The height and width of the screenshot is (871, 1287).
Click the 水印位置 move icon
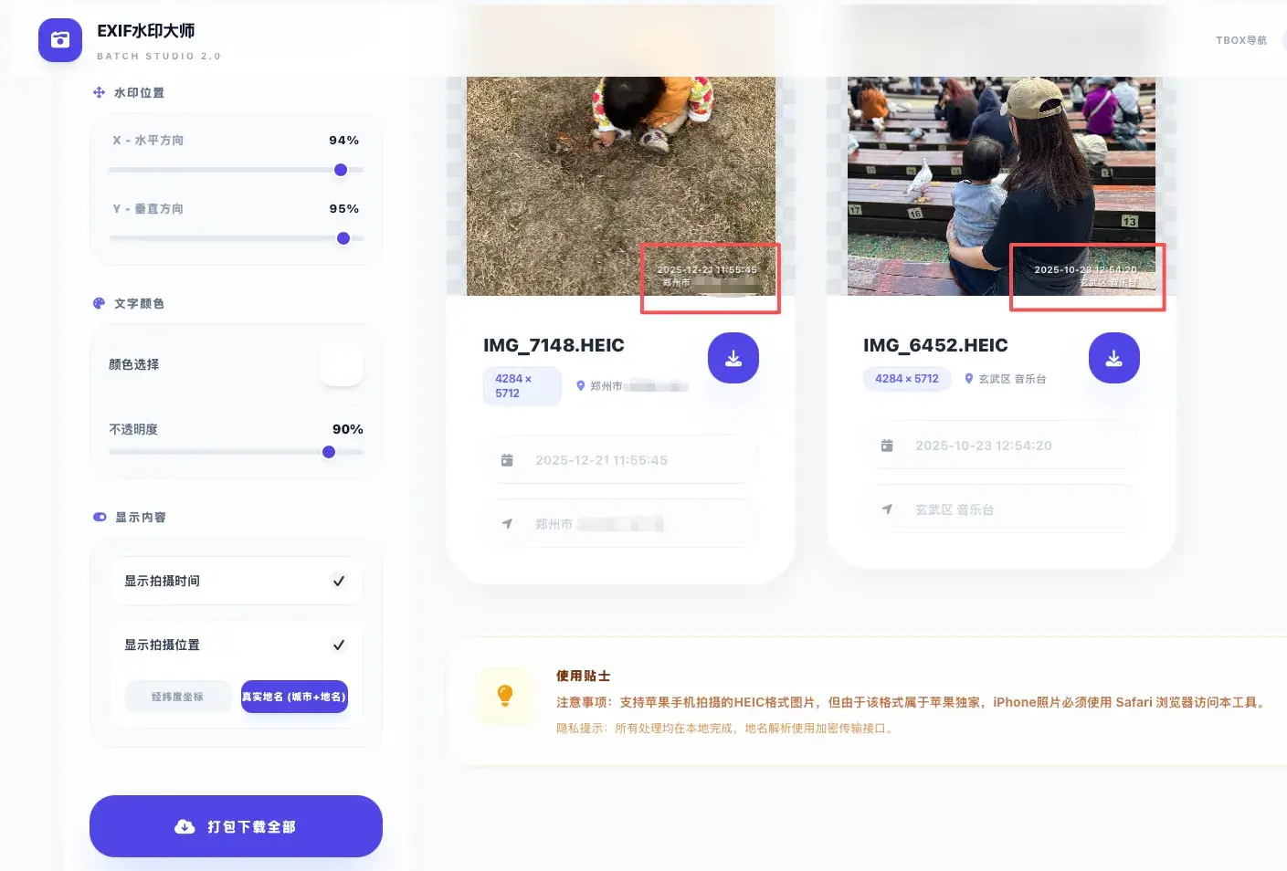(99, 92)
